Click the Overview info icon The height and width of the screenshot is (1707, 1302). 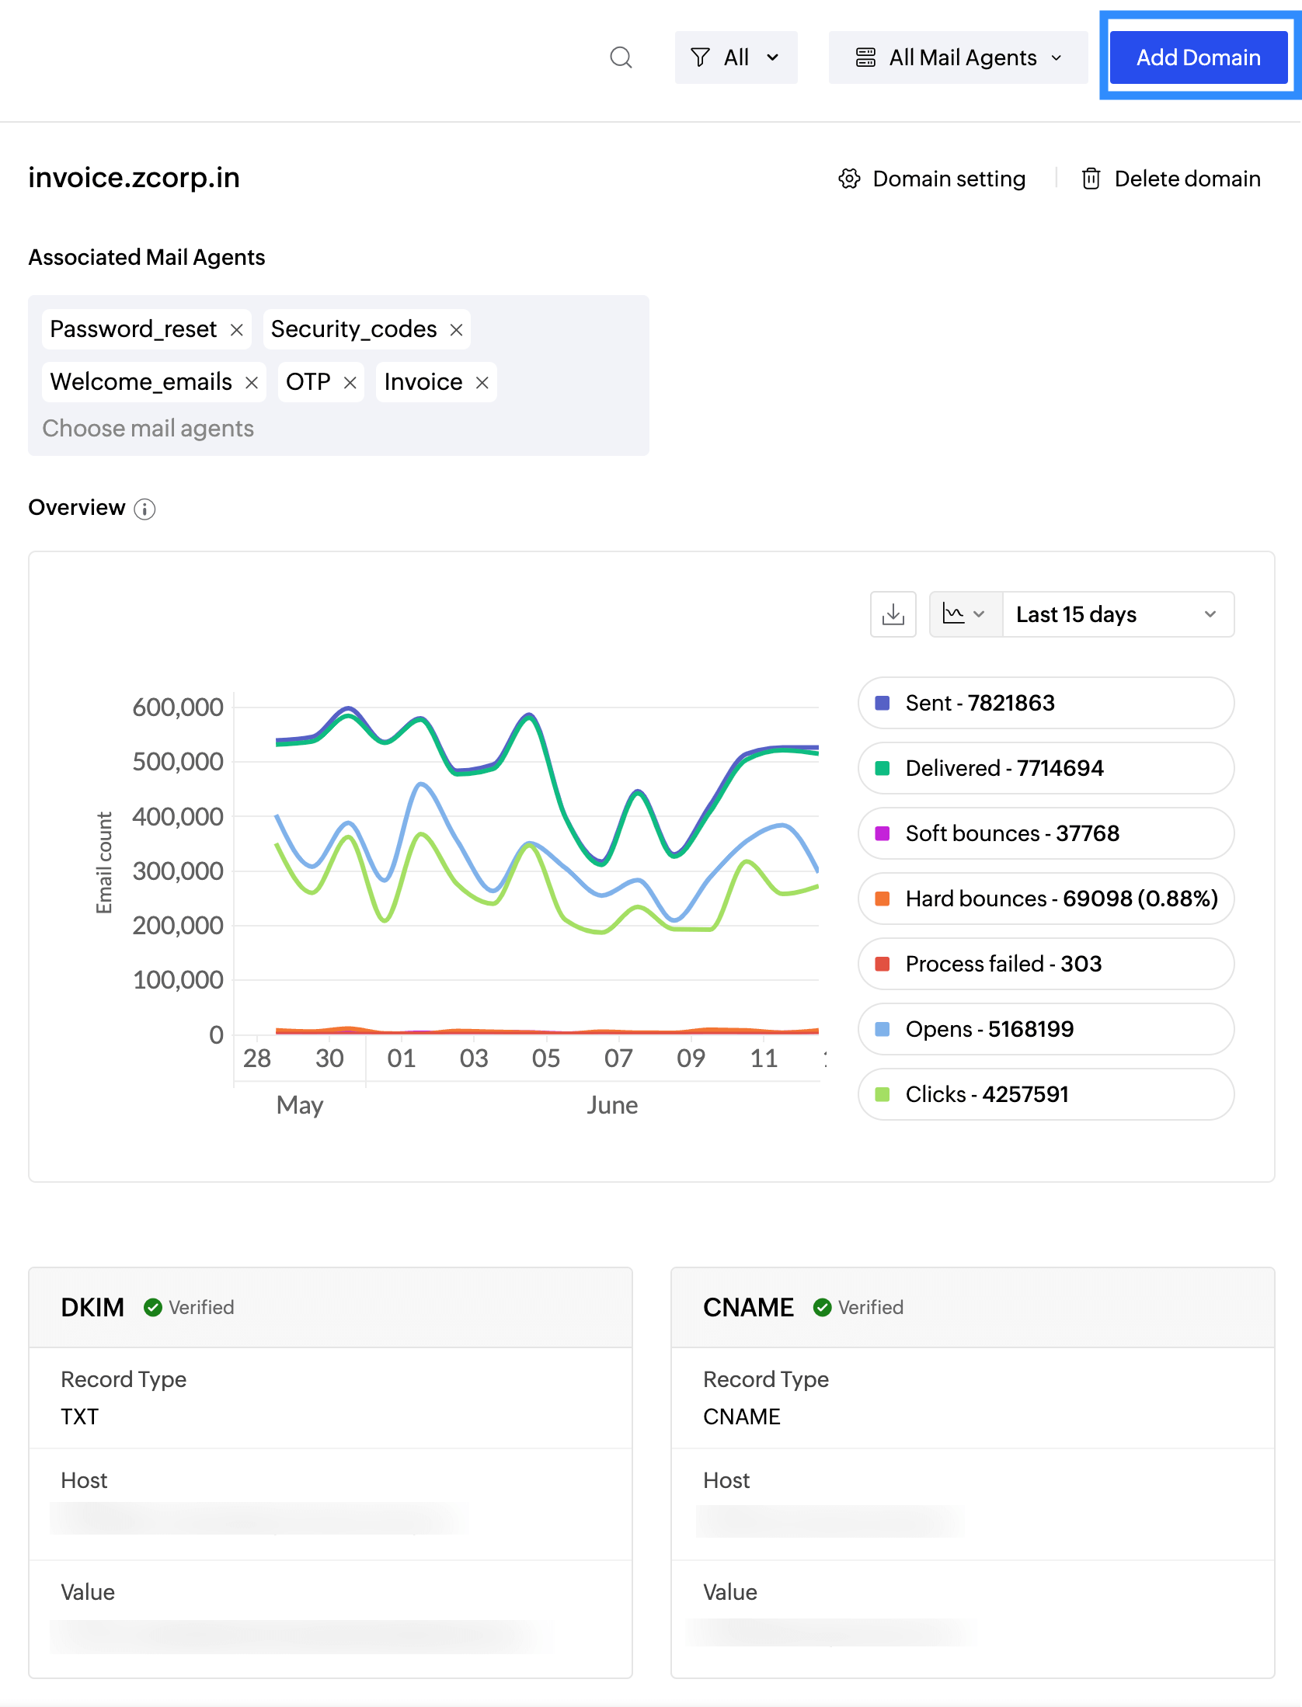[144, 509]
